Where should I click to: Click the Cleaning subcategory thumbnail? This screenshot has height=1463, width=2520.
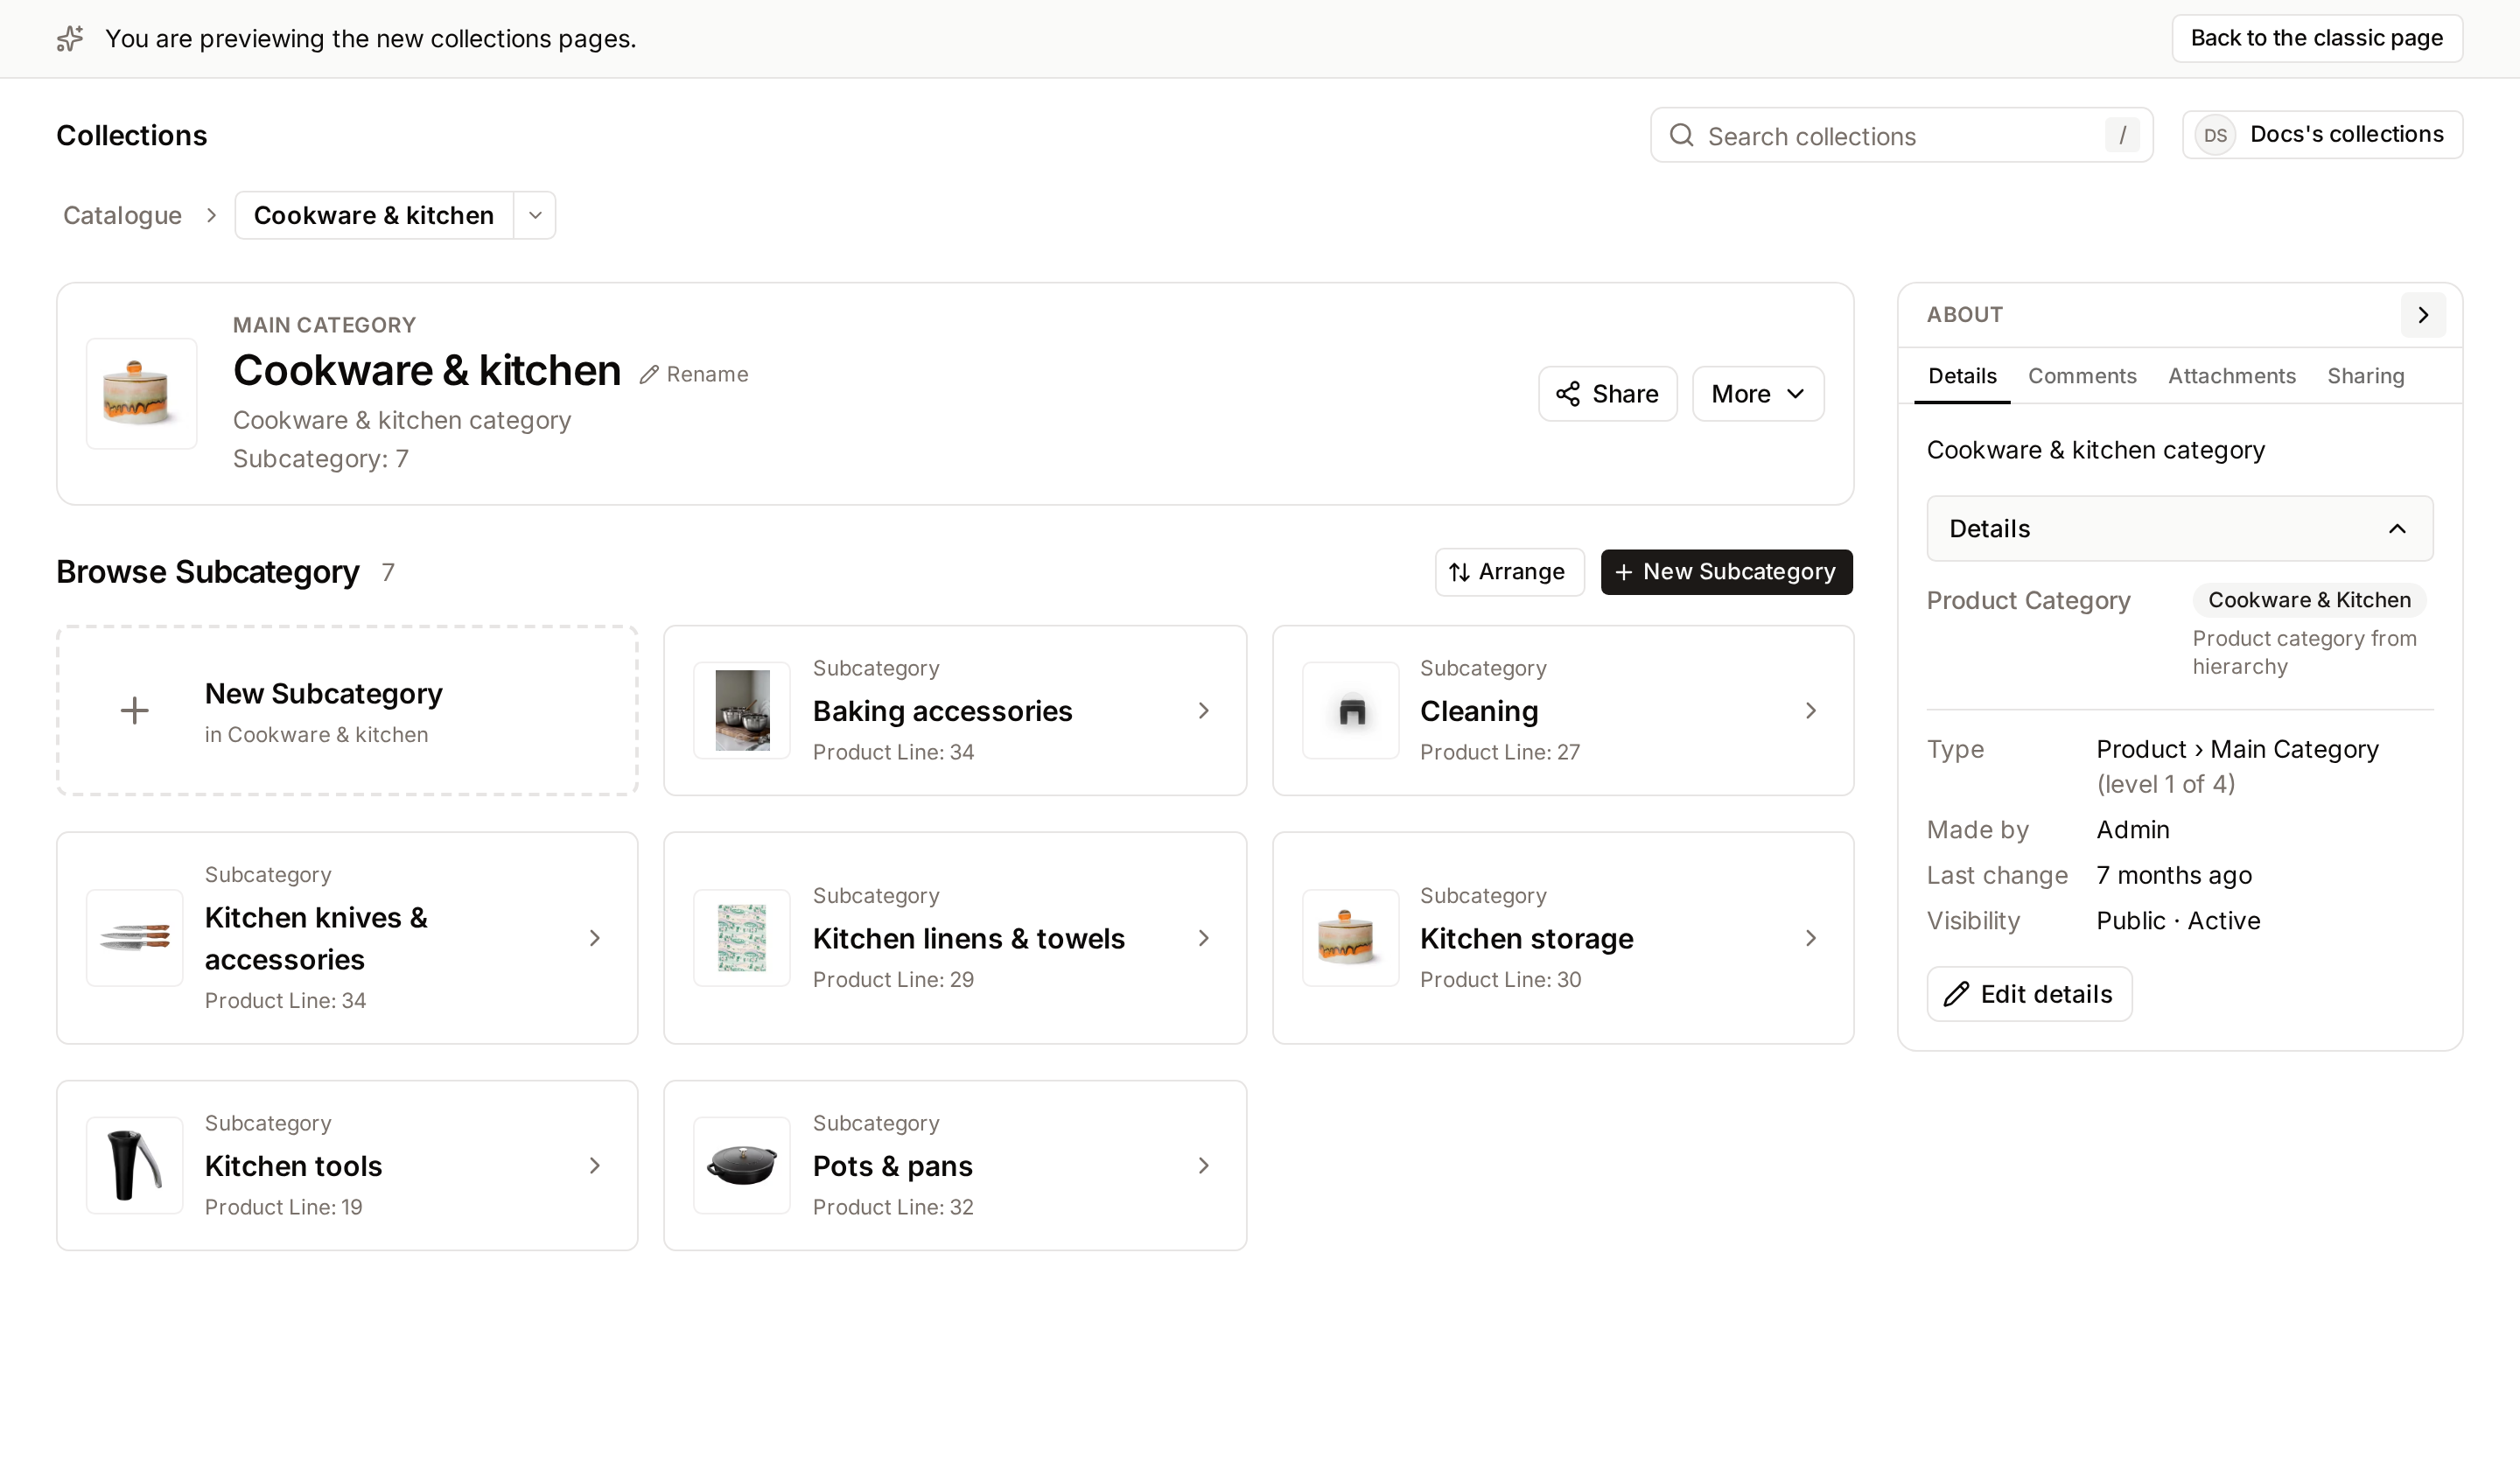click(x=1350, y=711)
